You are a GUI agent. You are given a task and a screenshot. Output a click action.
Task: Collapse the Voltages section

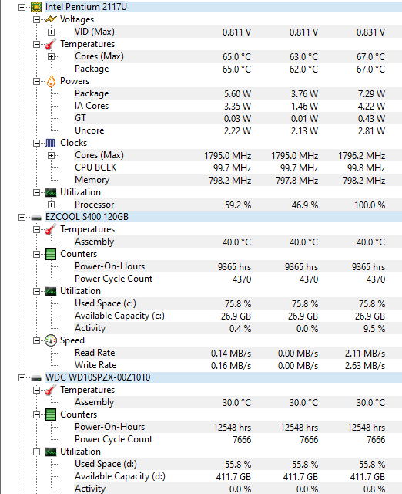click(x=36, y=19)
